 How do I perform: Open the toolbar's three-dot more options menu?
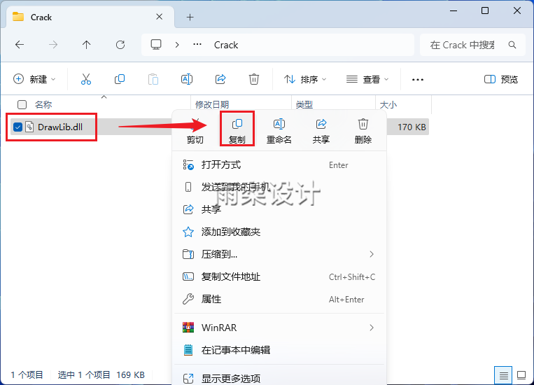click(x=418, y=80)
